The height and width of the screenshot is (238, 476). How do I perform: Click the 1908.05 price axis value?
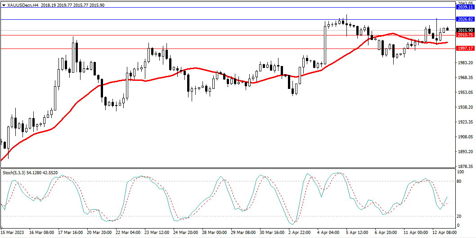466,137
